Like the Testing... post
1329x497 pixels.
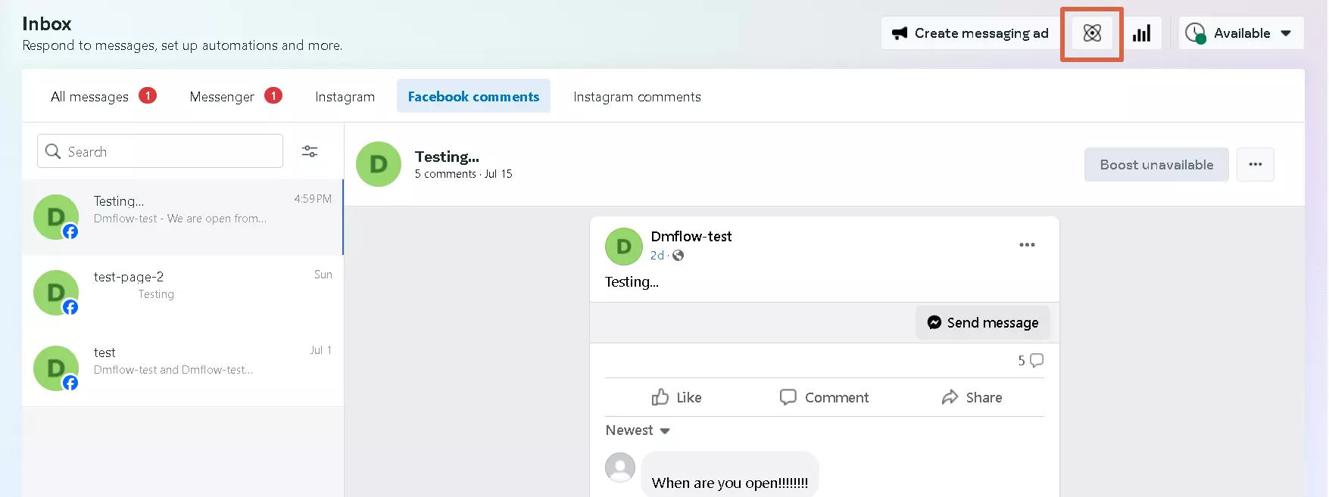(x=676, y=397)
